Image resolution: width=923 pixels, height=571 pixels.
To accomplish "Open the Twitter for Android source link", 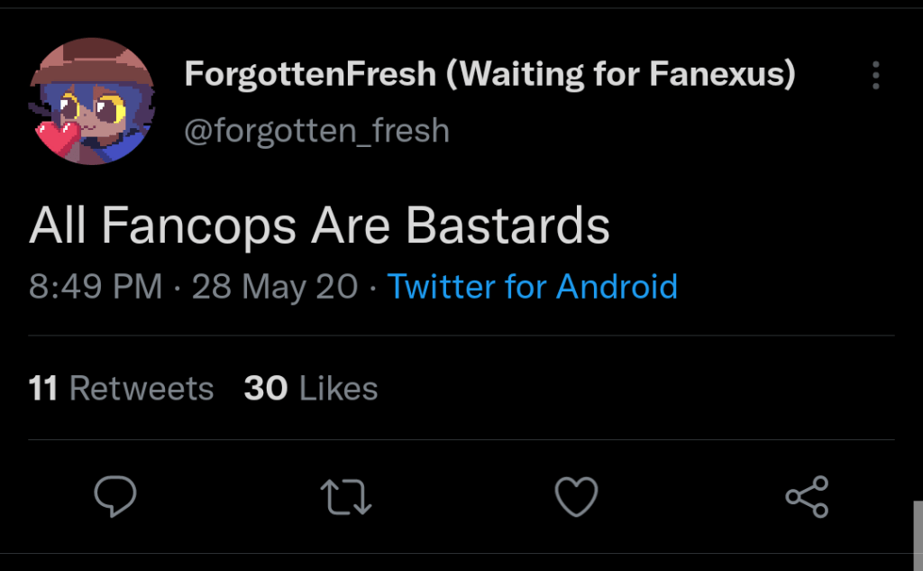I will (x=532, y=287).
